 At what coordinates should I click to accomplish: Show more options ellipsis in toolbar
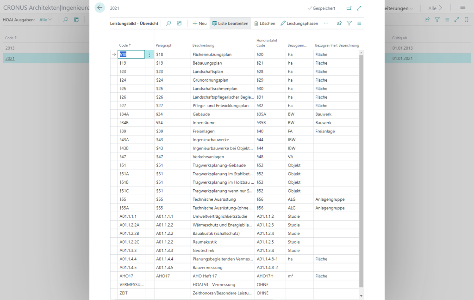[x=326, y=23]
